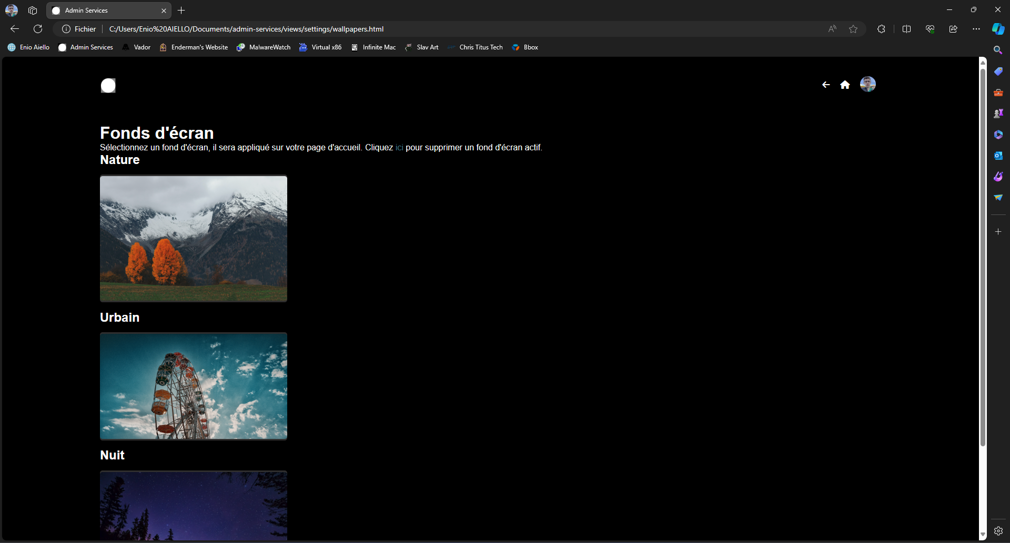Open the MalwareWatch bookmark
Viewport: 1010px width, 543px height.
coord(264,47)
